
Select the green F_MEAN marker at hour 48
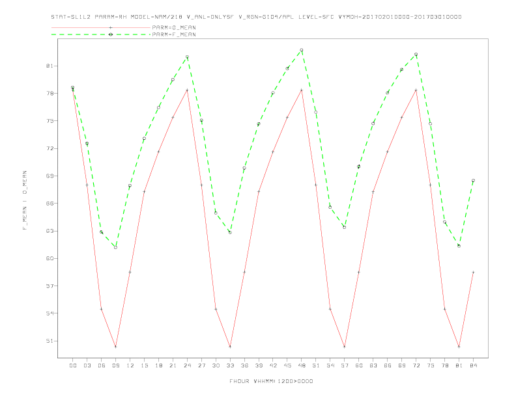(302, 50)
